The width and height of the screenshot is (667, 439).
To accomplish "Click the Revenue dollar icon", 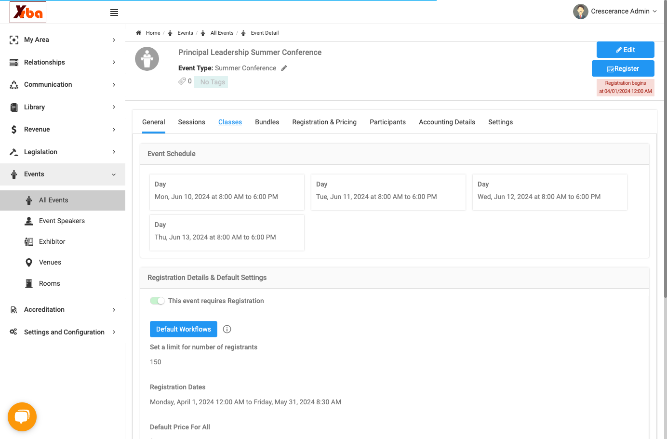I will [14, 129].
